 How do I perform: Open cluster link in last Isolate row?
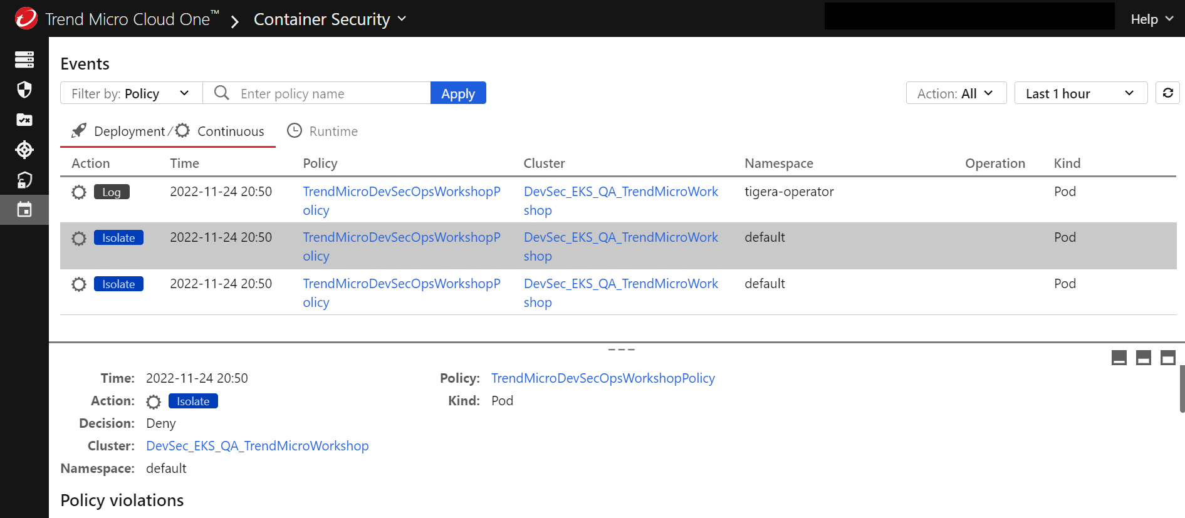621,293
